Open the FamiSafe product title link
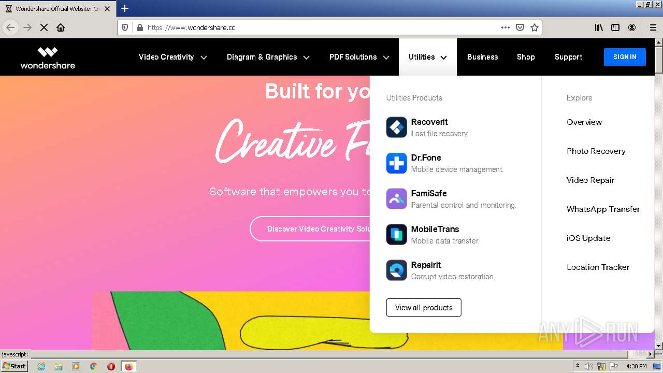This screenshot has width=663, height=373. click(429, 194)
